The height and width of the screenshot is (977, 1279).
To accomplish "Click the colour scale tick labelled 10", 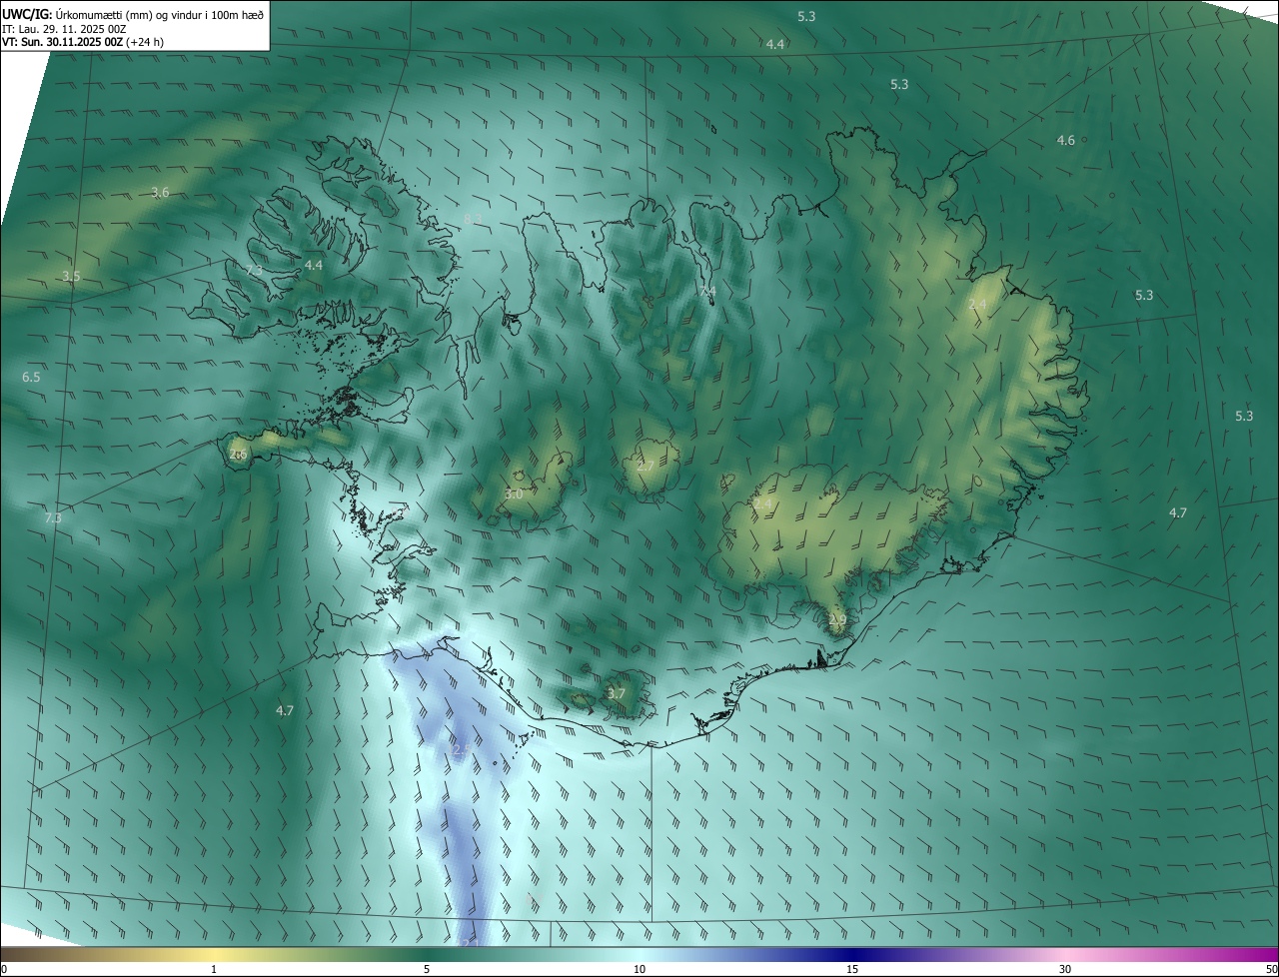I will click(x=639, y=969).
